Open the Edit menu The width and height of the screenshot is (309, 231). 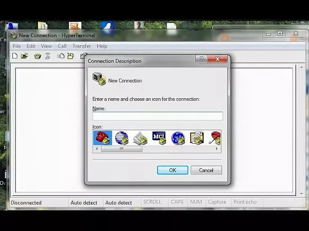pos(31,46)
